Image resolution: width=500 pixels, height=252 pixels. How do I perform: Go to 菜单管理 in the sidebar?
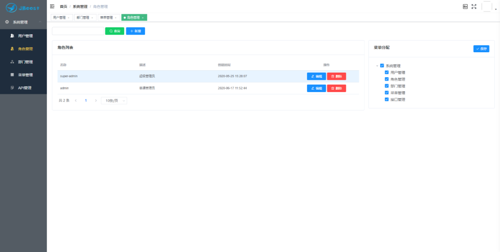click(x=23, y=75)
